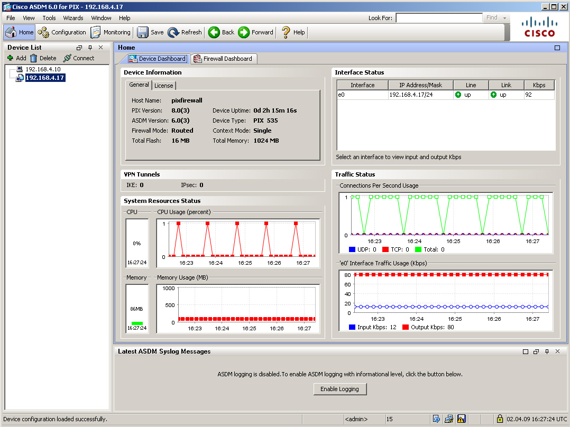The height and width of the screenshot is (427, 570).
Task: Switch to Firewall Dashboard tab
Action: [223, 59]
